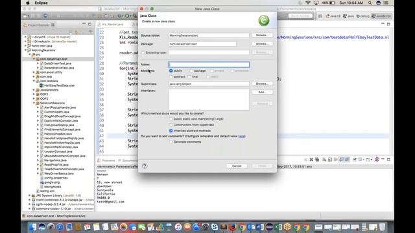Click the Wi-Fi status icon
This screenshot has height=233, width=415.
point(307,3)
